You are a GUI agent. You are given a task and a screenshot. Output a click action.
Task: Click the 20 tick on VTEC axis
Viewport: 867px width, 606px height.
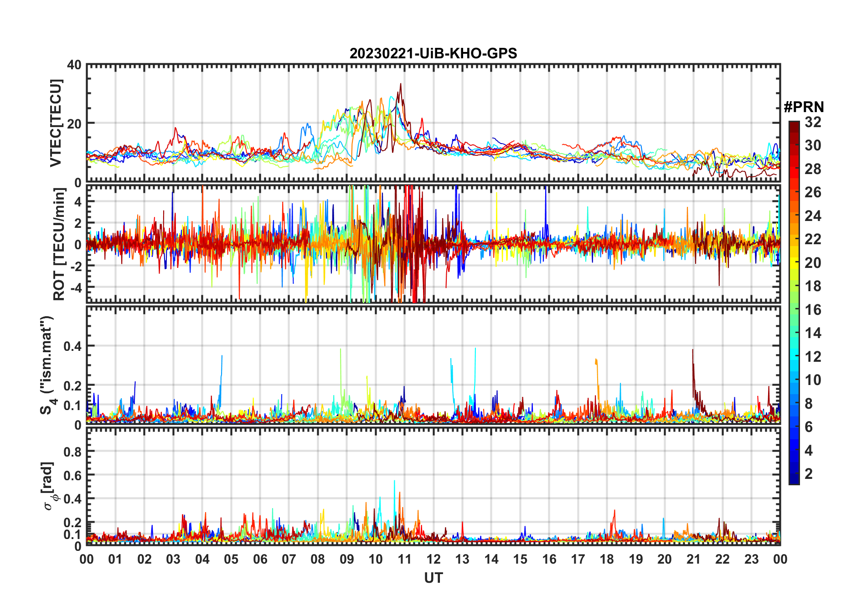pyautogui.click(x=74, y=123)
